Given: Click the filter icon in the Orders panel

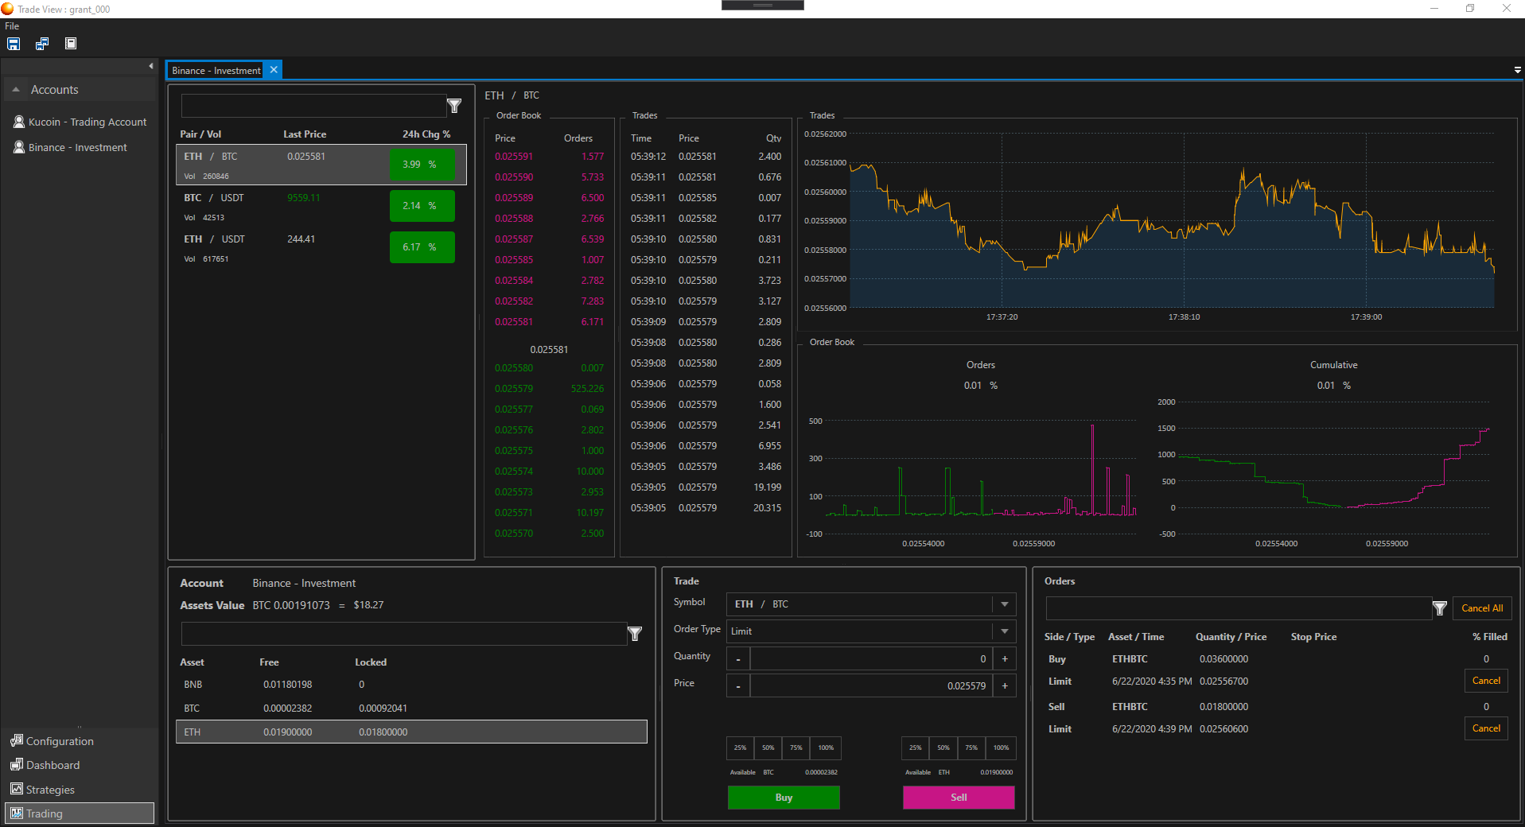Looking at the screenshot, I should 1439,608.
